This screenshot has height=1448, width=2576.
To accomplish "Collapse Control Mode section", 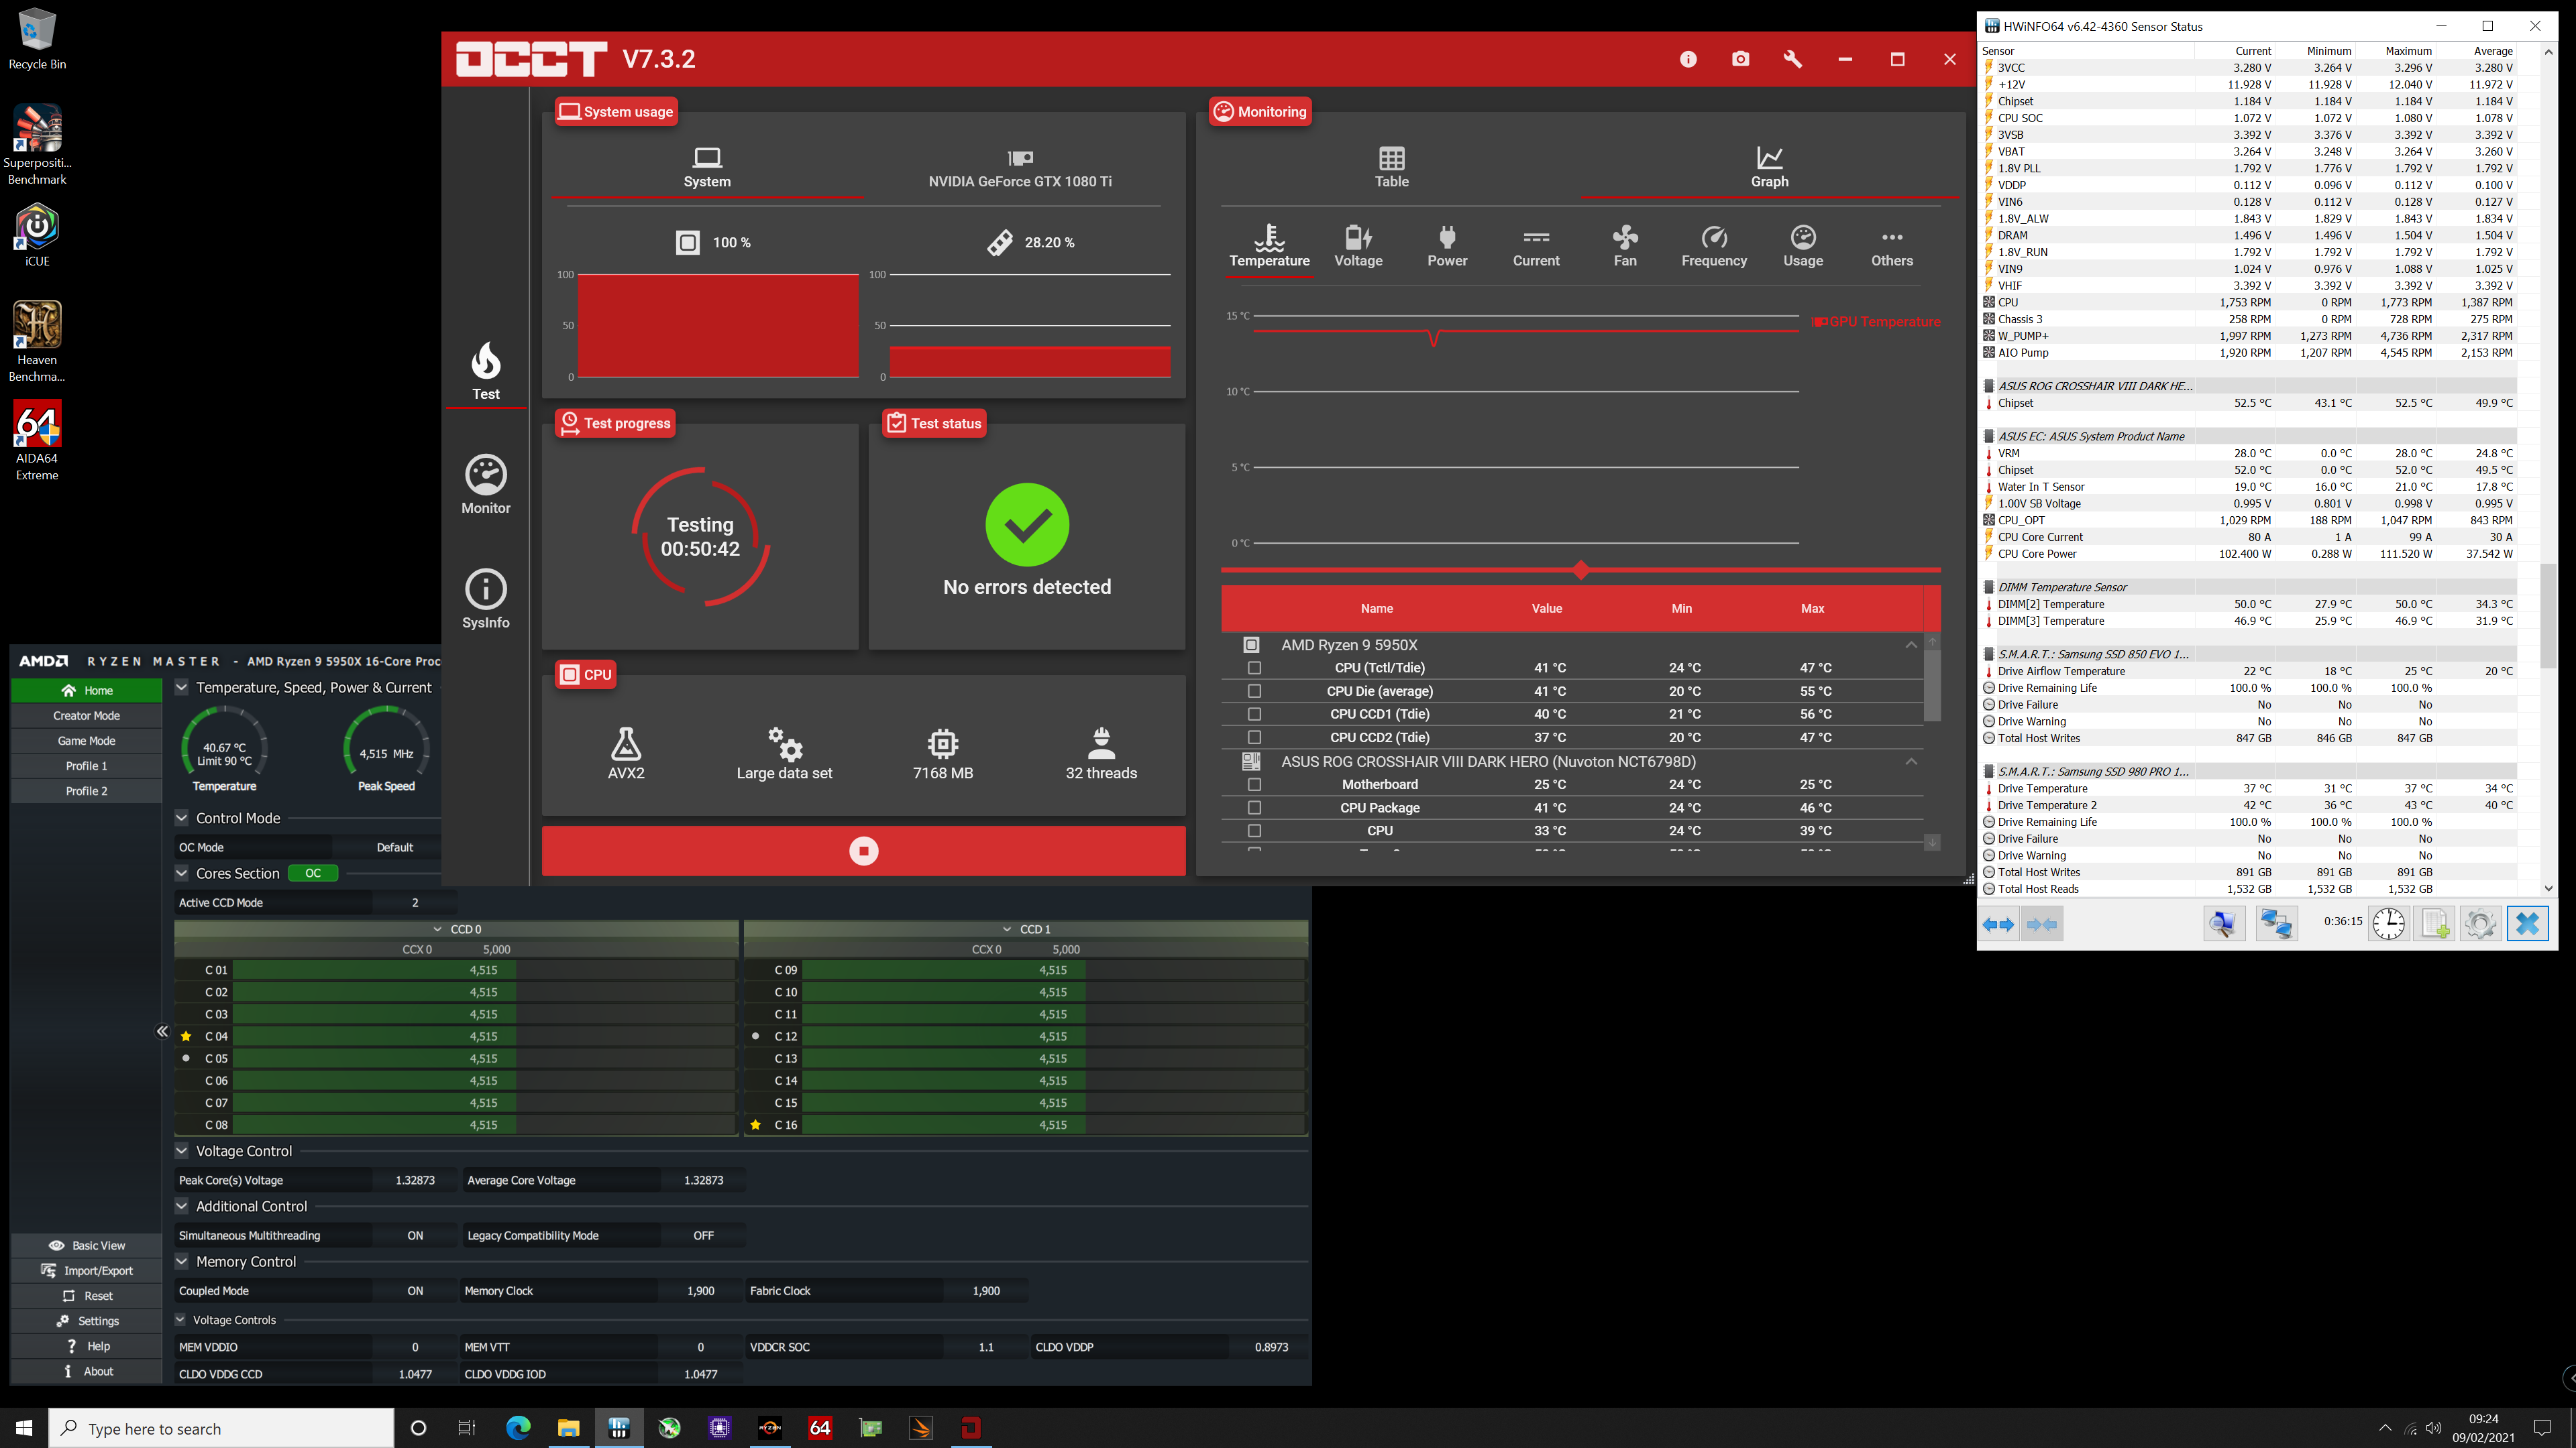I will [x=182, y=817].
